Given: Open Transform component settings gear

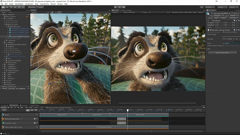Looking at the screenshot, I should (x=239, y=21).
